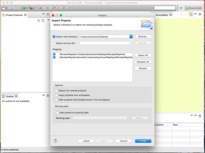Viewport: 205px width, 153px height.
Task: Uncheck the MonsterMayhem project checkbox
Action: pyautogui.click(x=54, y=54)
